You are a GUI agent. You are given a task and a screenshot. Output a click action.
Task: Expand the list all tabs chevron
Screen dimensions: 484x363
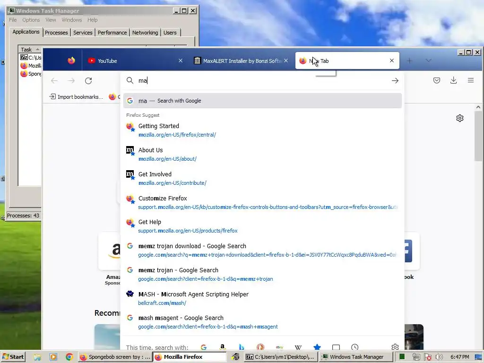pos(428,60)
